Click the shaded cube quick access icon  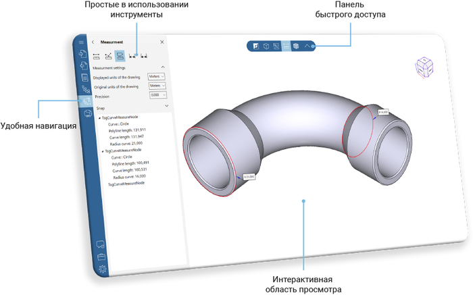pos(296,46)
